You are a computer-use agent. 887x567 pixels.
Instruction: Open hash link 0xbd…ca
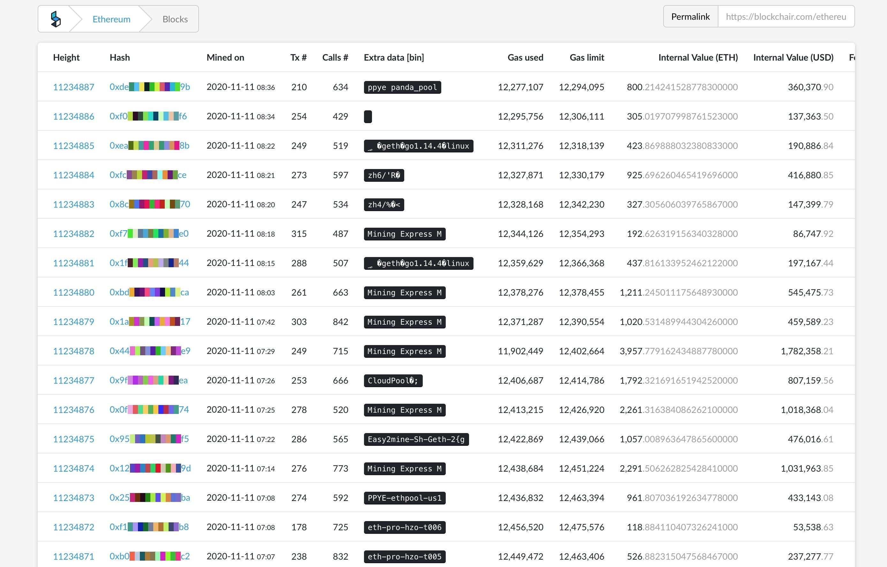click(x=149, y=292)
